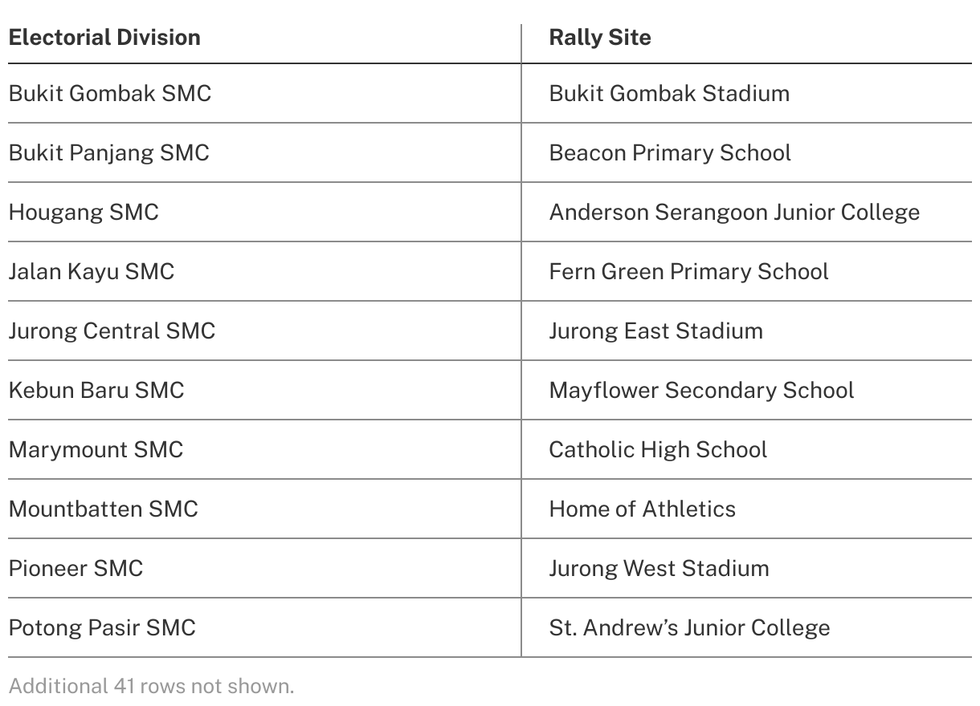Click the Marymount SMC cell
This screenshot has width=980, height=706.
click(x=96, y=449)
